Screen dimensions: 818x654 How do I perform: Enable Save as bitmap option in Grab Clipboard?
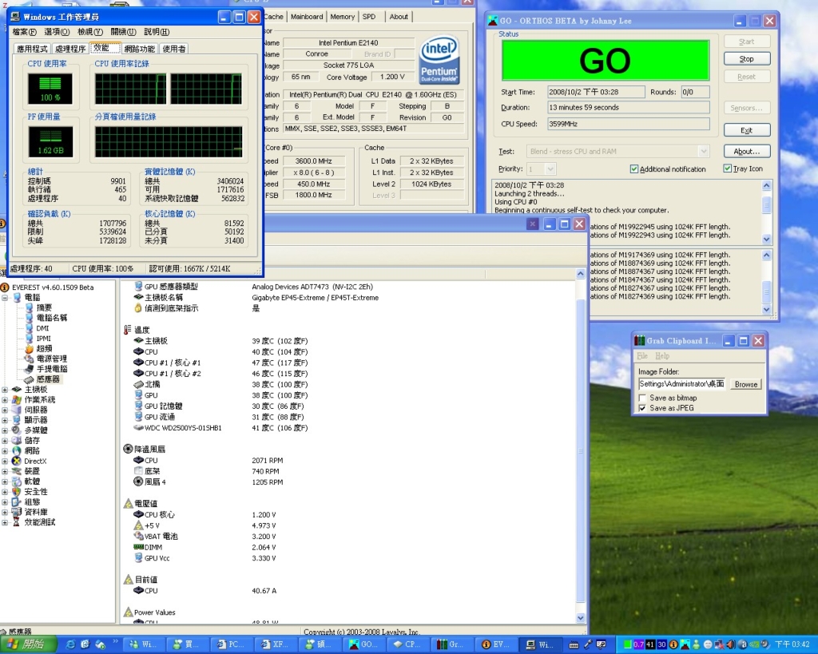(x=642, y=398)
